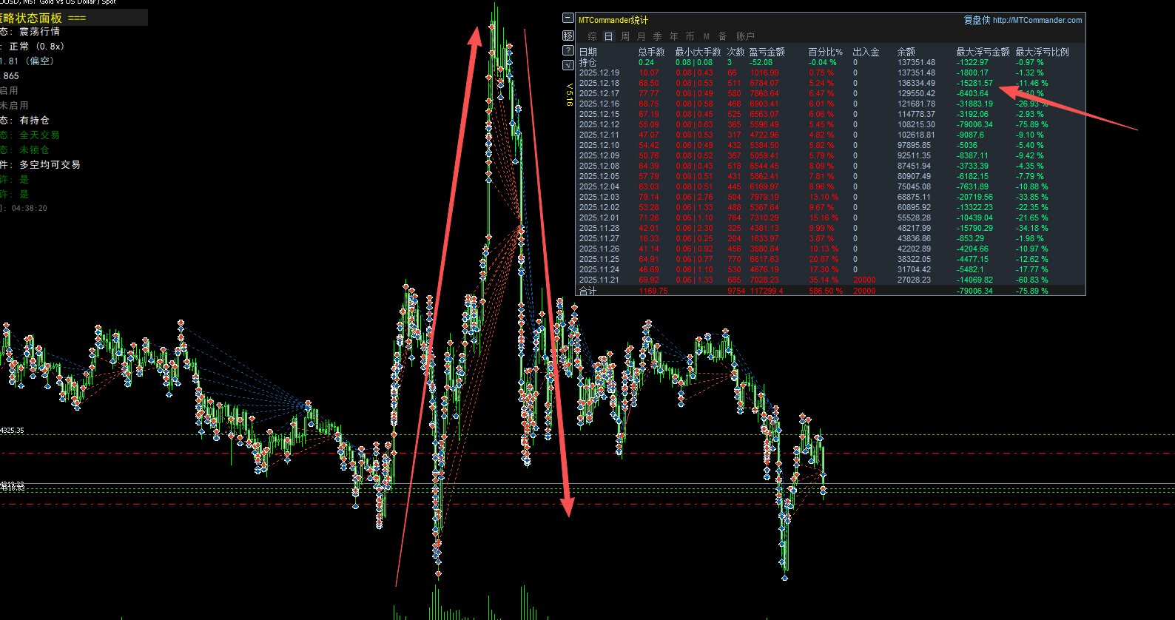This screenshot has width=1175, height=620.
Task: Select the 2025.12.12 date row
Action: click(599, 124)
